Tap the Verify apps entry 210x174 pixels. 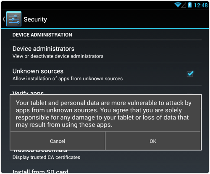(28, 92)
